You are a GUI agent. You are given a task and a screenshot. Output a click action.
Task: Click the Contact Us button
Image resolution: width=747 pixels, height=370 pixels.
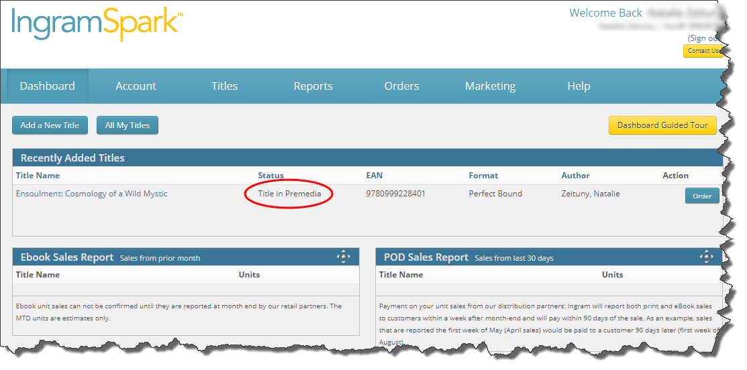[x=703, y=51]
